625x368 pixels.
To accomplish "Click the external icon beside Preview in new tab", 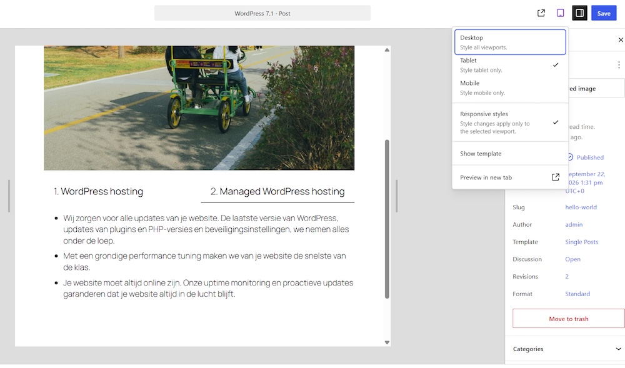I will pos(555,177).
